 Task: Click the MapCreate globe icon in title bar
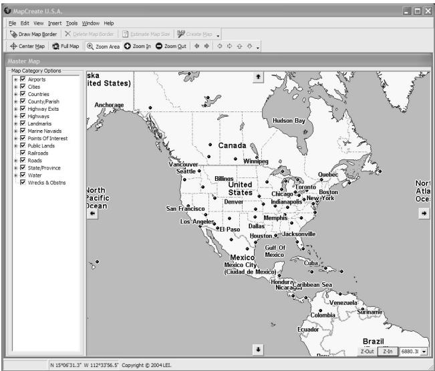coord(7,11)
